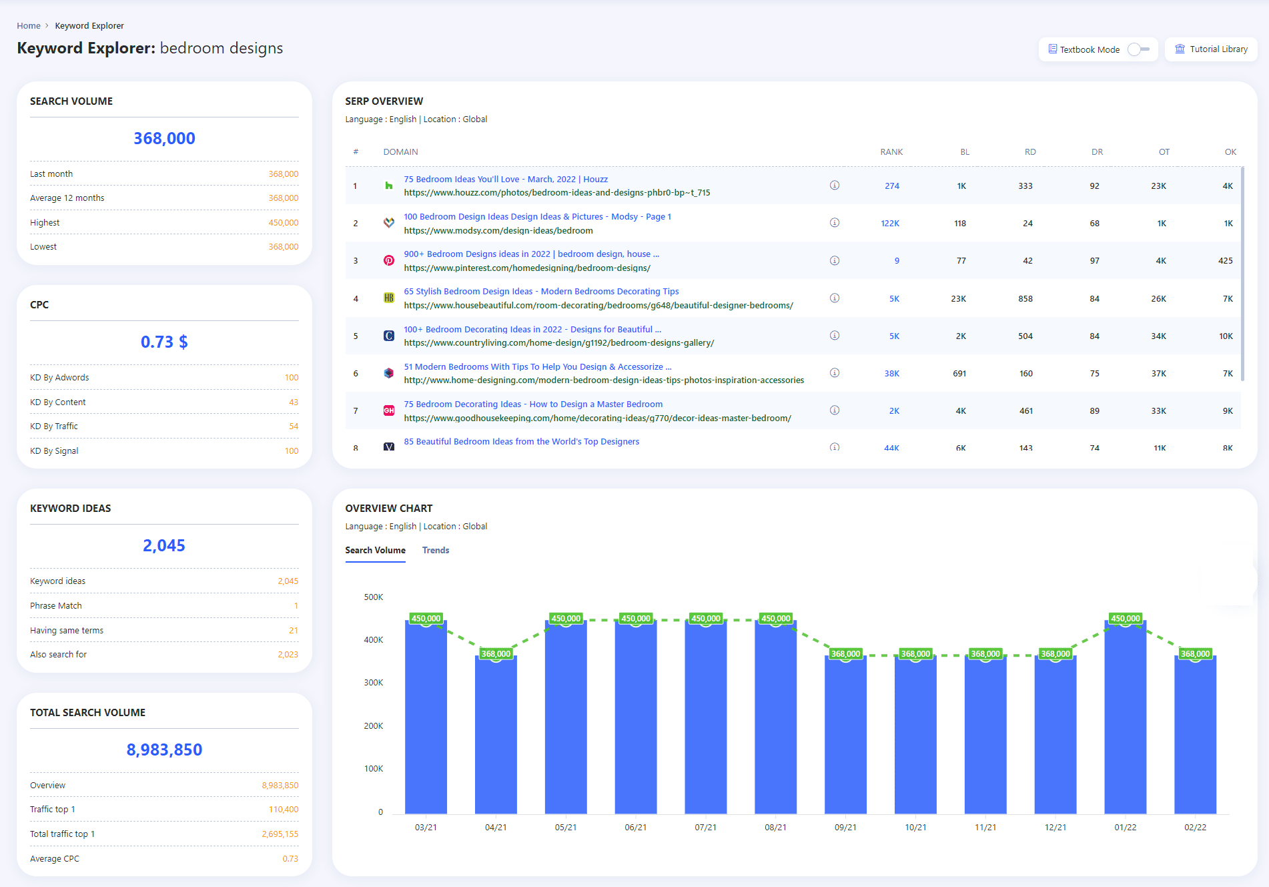The height and width of the screenshot is (887, 1269).
Task: Click the Good Housekeeping favicon icon
Action: 389,410
